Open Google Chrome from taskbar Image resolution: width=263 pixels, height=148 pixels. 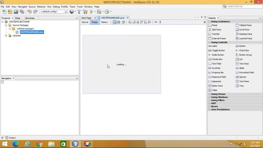point(39,144)
